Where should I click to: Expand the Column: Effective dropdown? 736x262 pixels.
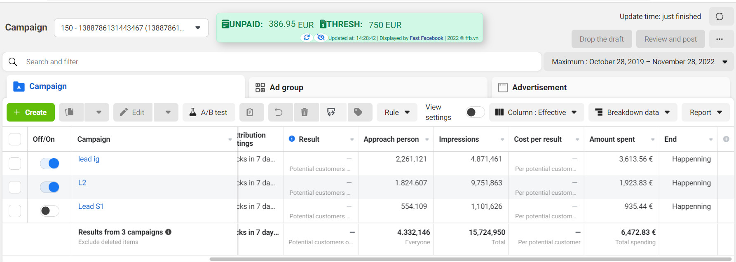[x=537, y=112]
